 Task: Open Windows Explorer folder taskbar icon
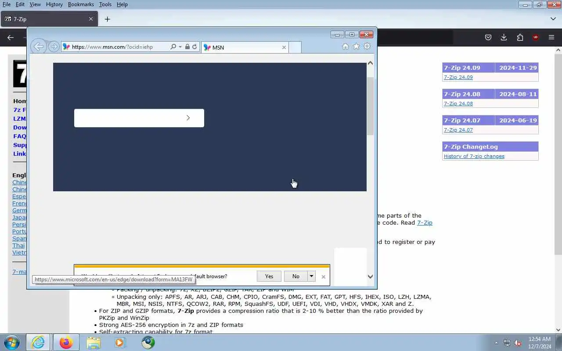coord(94,342)
